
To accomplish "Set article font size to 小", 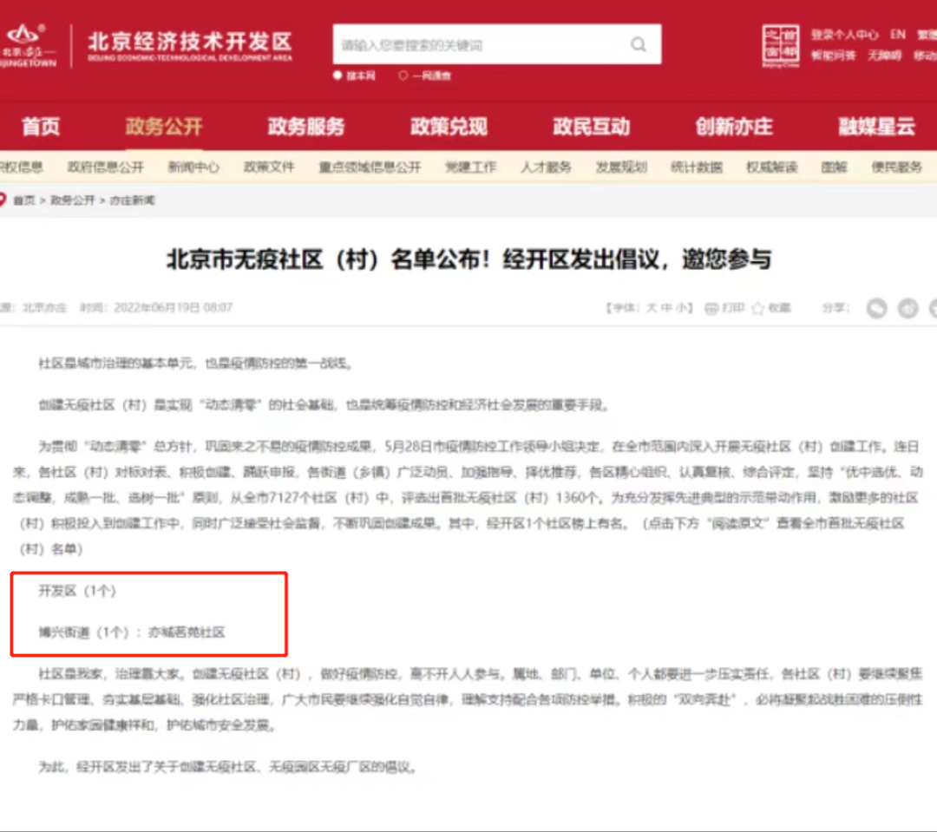I will 681,308.
